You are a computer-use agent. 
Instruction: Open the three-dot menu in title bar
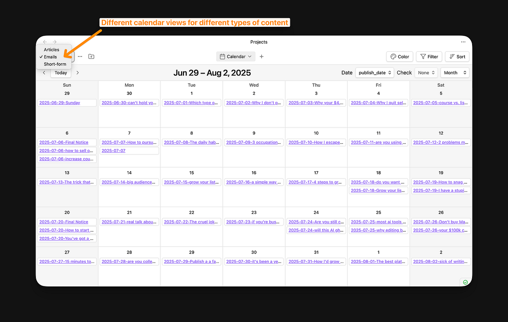coord(463,42)
